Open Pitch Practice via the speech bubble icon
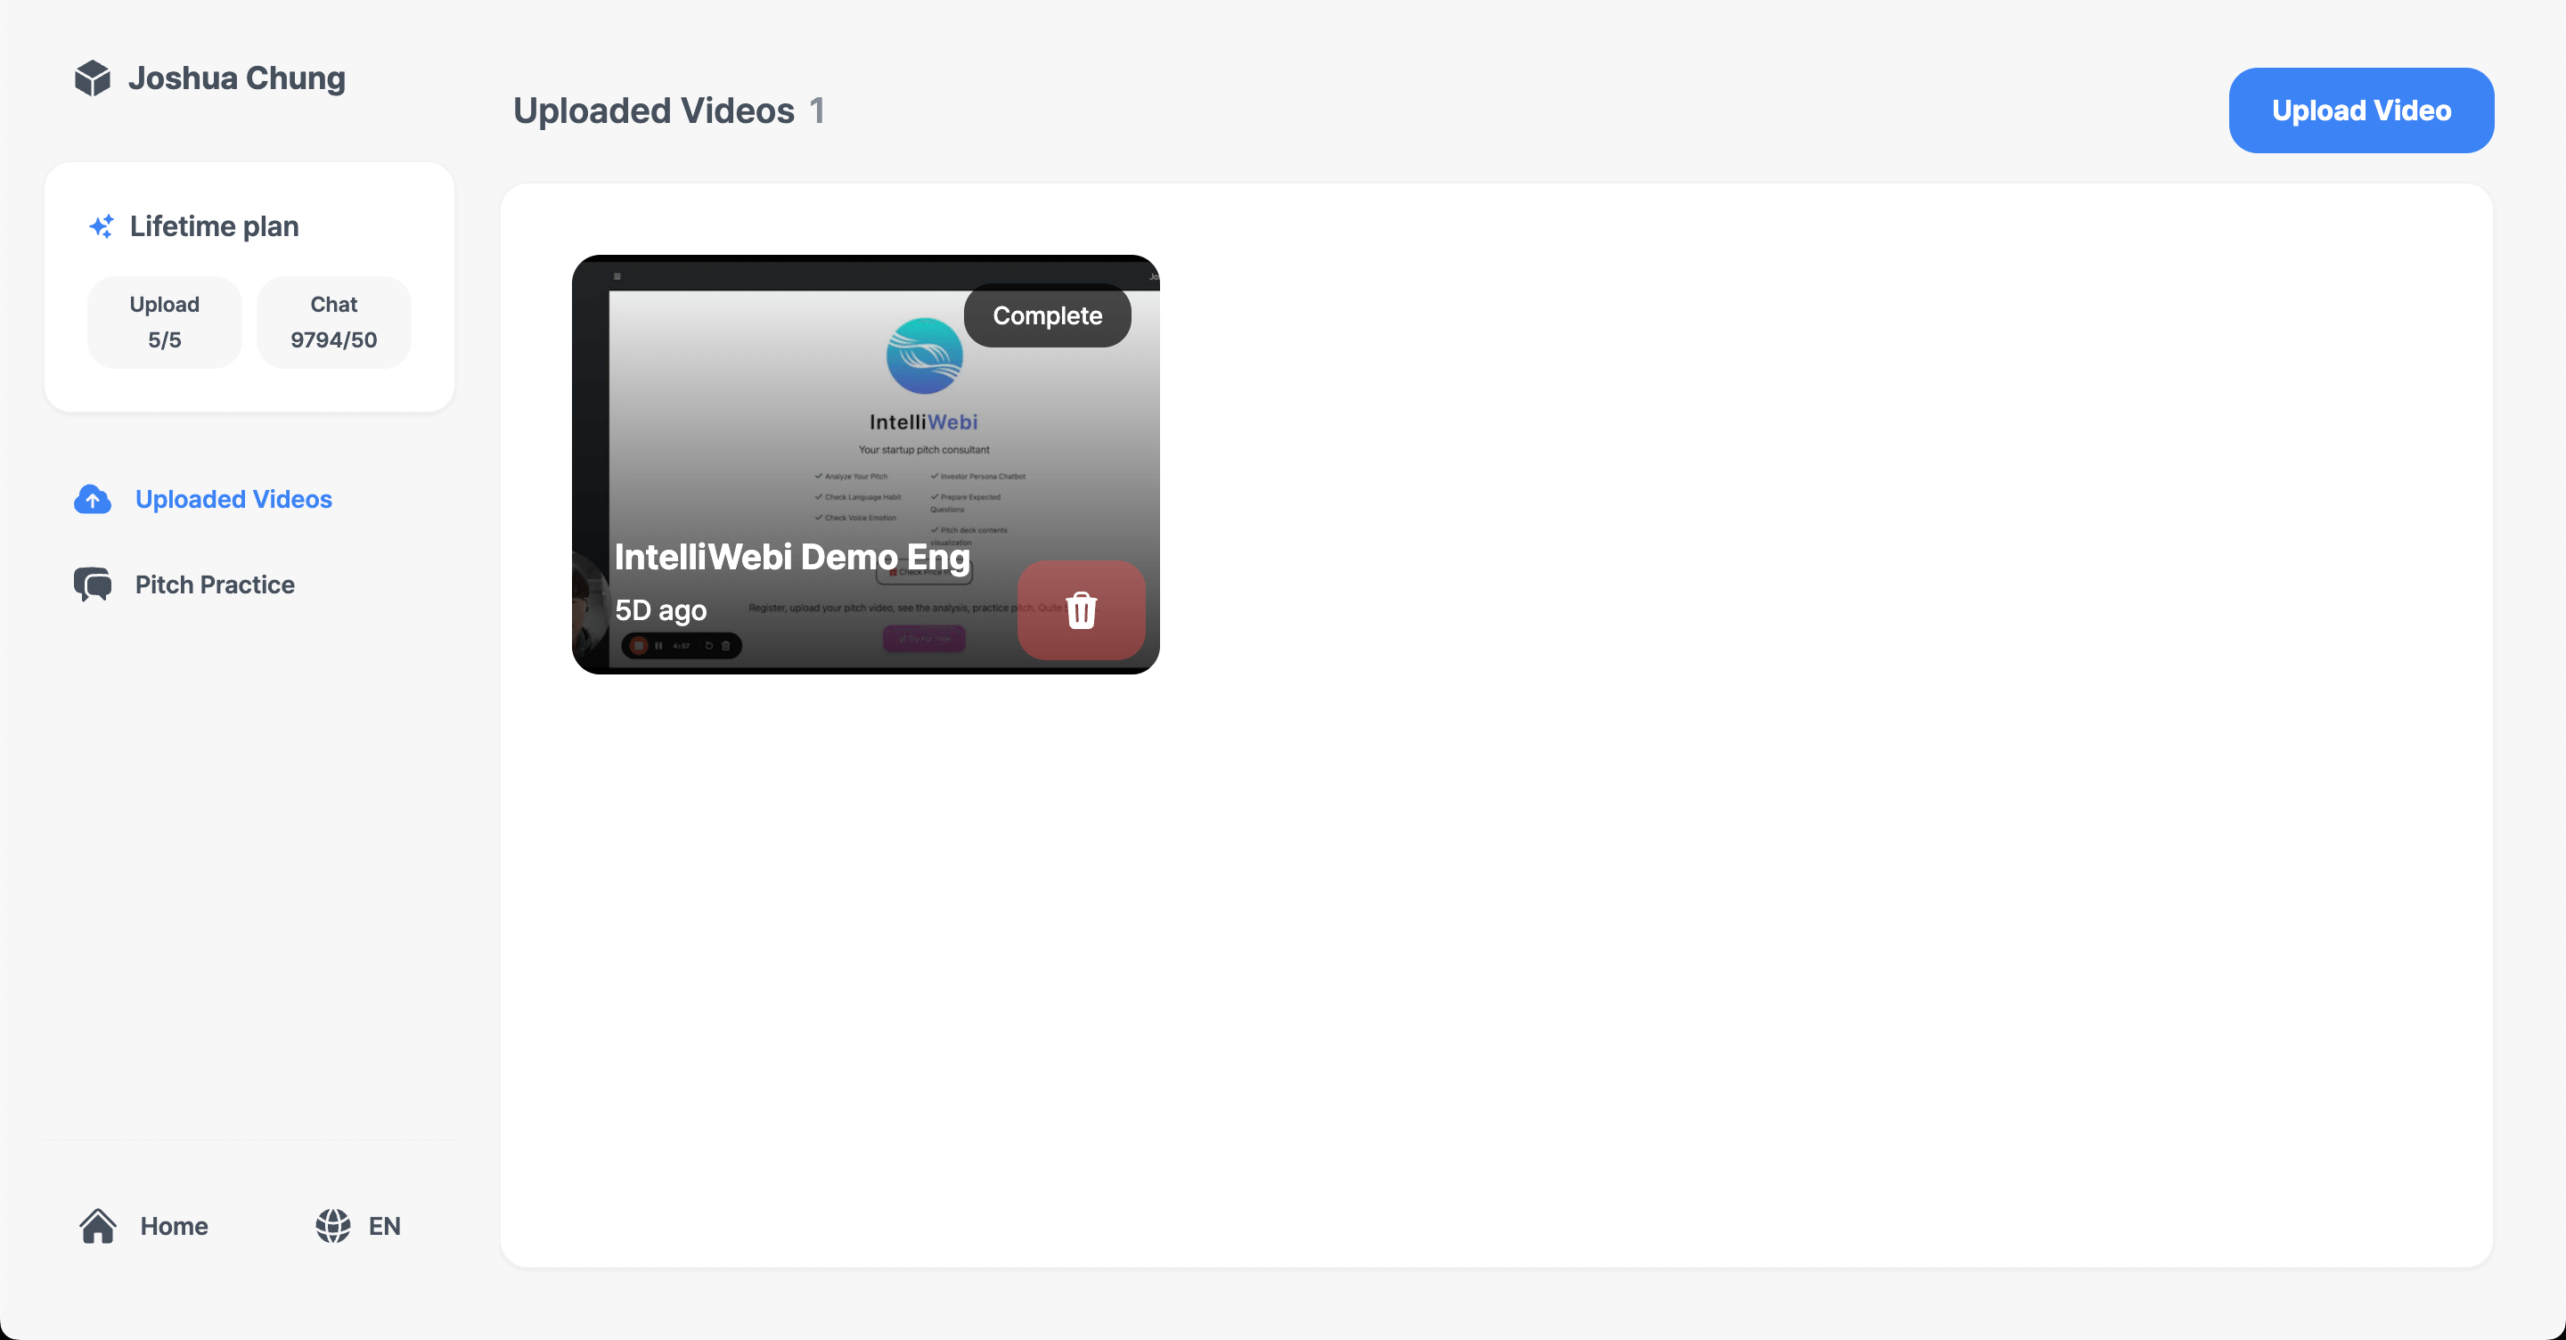The width and height of the screenshot is (2566, 1340). (x=92, y=584)
